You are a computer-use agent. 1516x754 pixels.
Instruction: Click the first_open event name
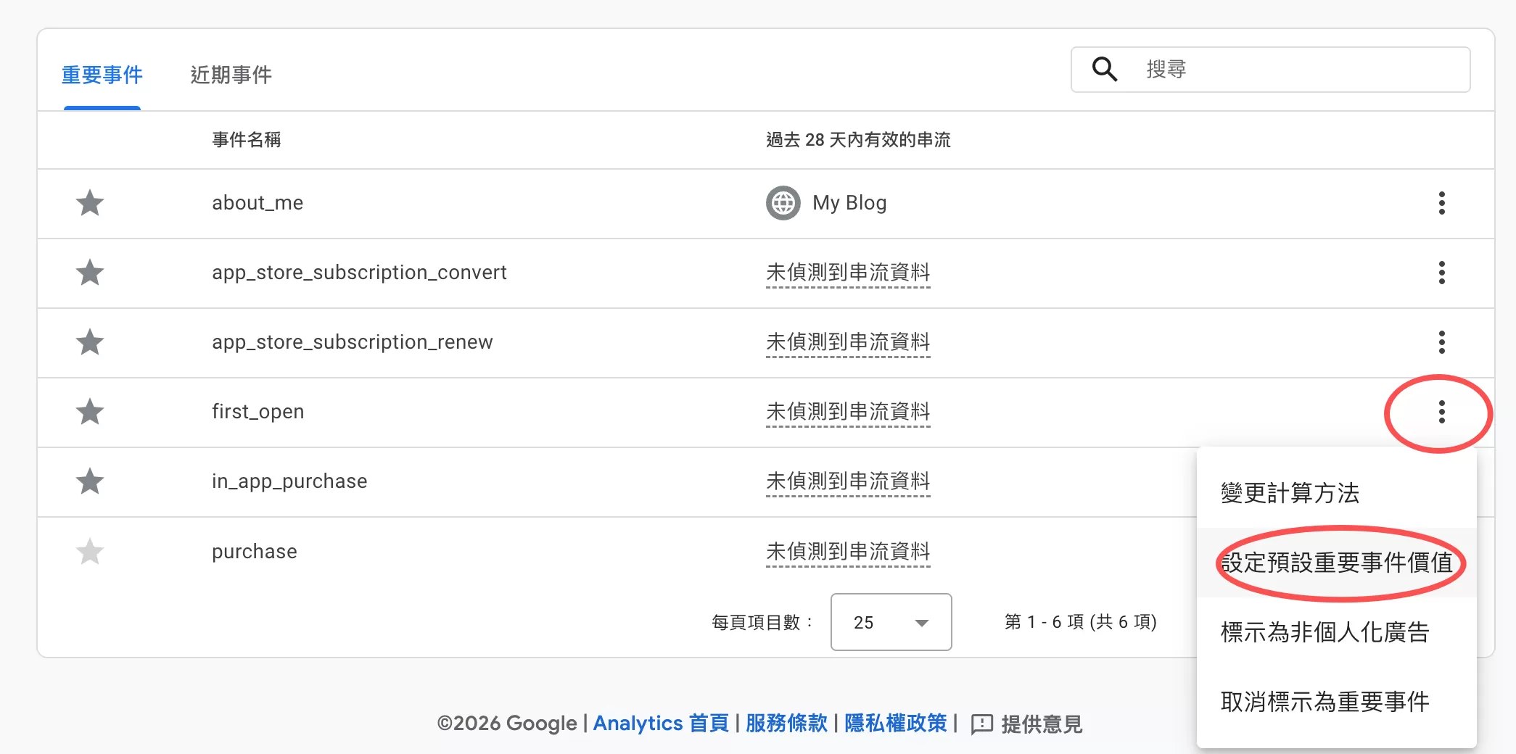258,412
